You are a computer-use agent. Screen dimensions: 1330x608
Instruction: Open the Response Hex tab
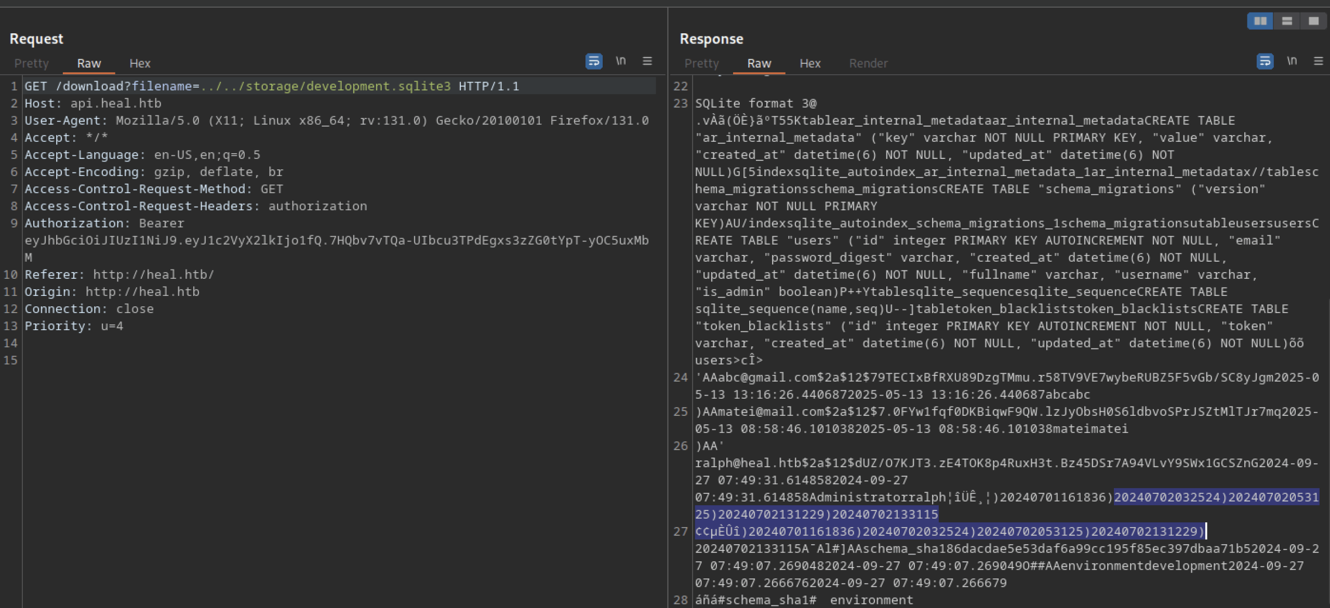810,63
